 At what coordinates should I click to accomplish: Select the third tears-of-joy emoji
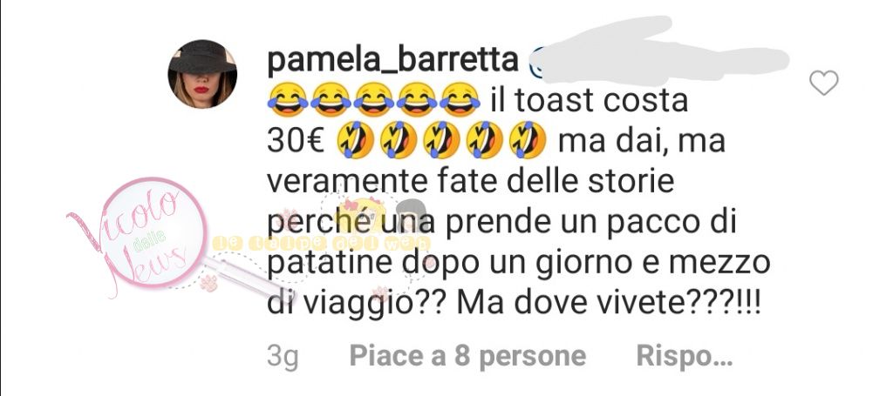click(x=373, y=100)
